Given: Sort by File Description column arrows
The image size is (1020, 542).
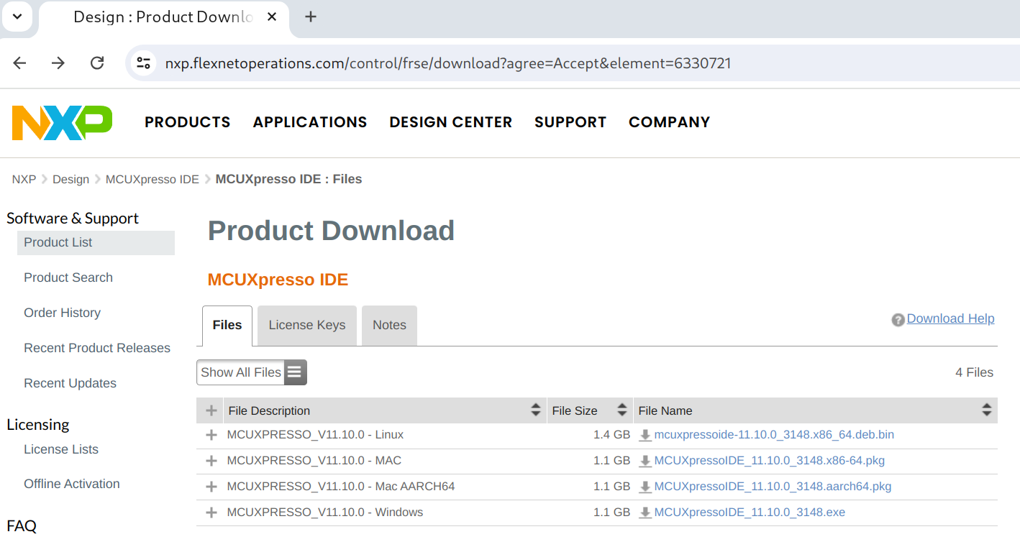Looking at the screenshot, I should point(535,410).
